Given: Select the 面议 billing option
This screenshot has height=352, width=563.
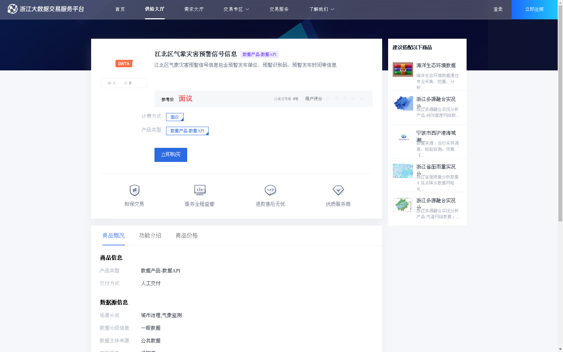Looking at the screenshot, I should pos(175,117).
